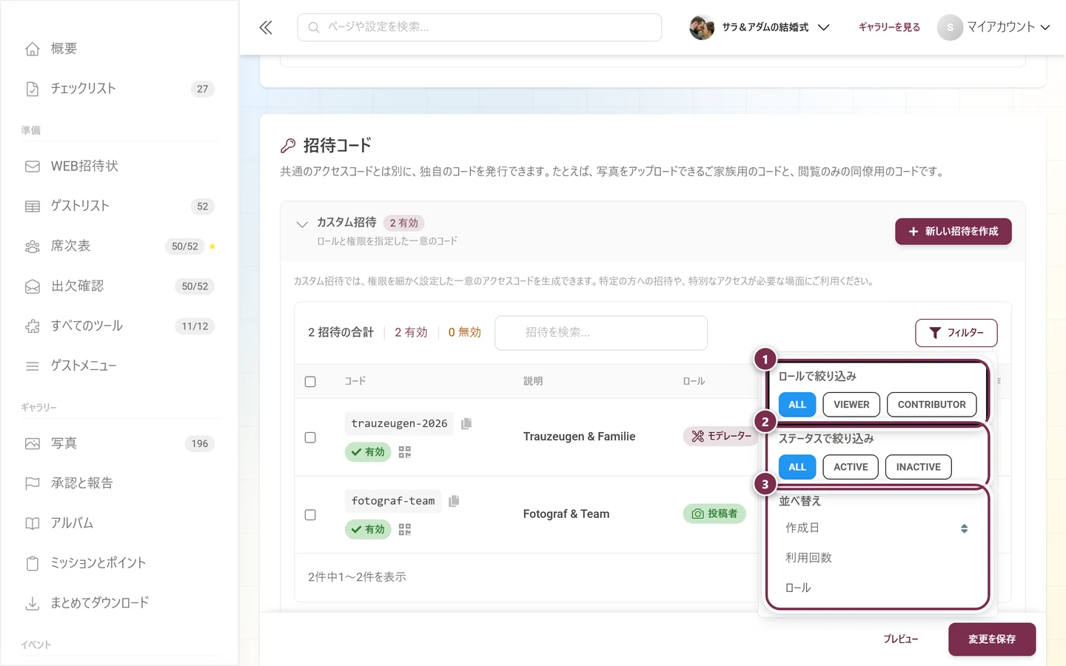Open the サラ&アダムの結婚式 event dropdown

click(760, 27)
